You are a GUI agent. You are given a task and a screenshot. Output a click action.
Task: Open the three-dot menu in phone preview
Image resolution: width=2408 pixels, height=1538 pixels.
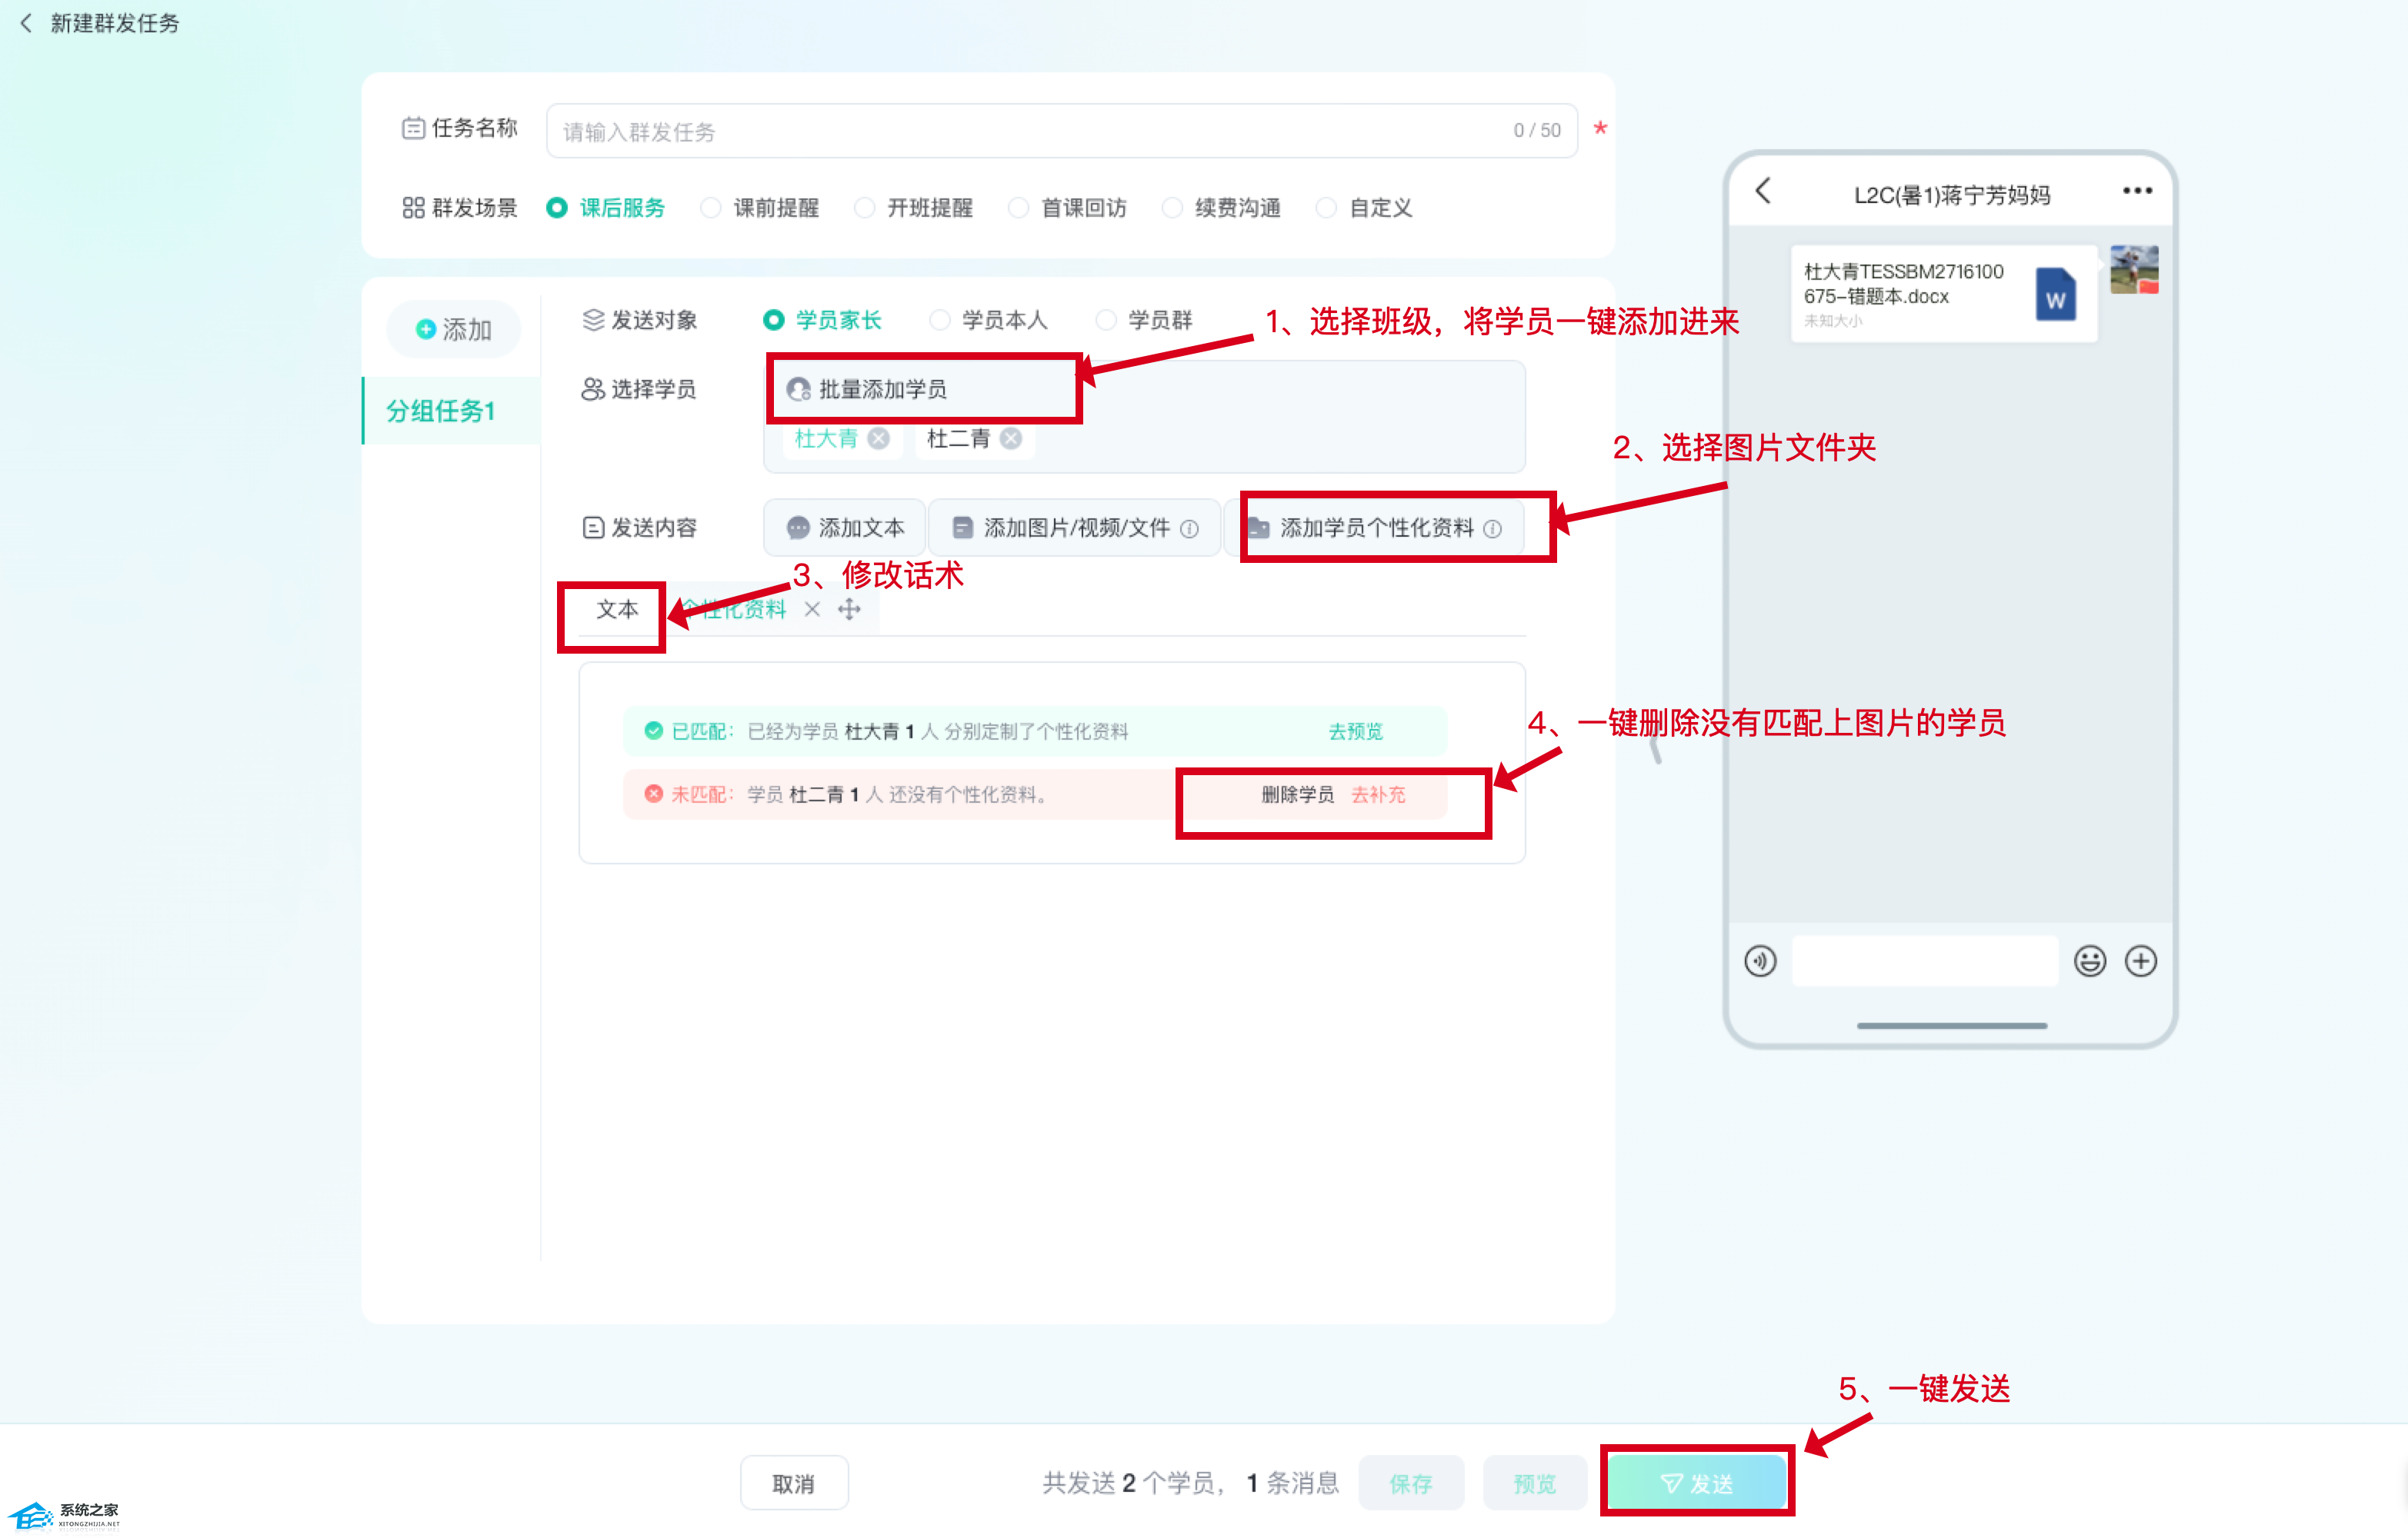[x=2137, y=191]
